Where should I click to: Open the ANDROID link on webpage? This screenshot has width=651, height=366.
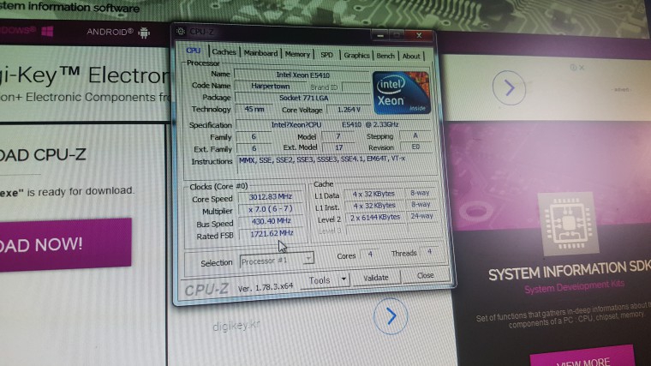coord(110,32)
